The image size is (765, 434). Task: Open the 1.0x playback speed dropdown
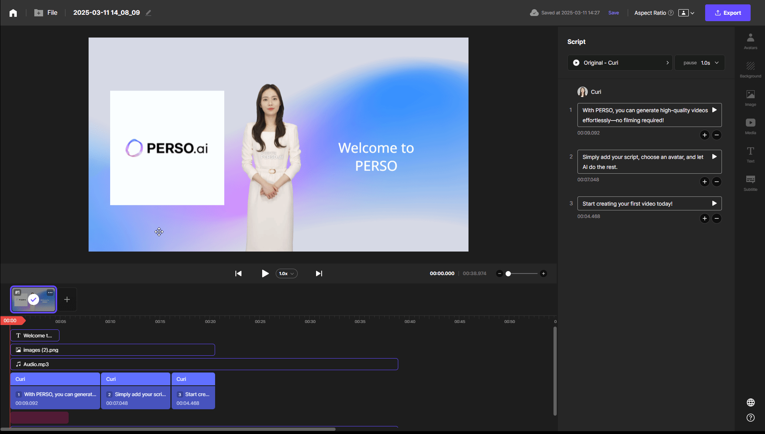(x=287, y=273)
